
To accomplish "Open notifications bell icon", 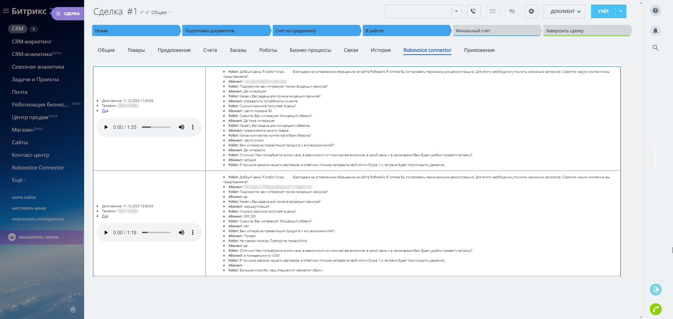I will pos(655,31).
